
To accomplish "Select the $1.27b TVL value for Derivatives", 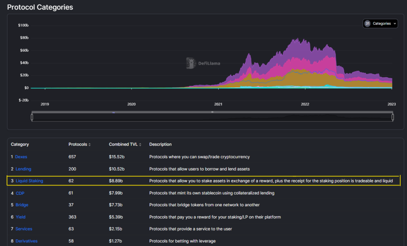I will click(115, 241).
